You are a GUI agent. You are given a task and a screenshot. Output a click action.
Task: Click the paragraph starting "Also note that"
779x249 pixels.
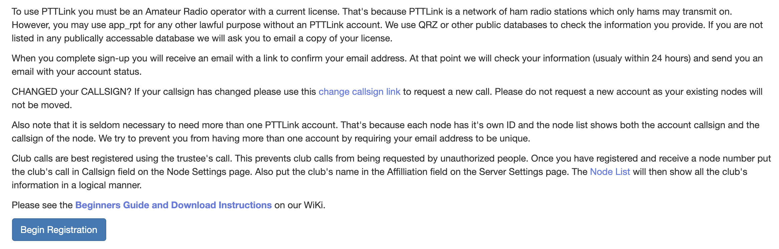[386, 132]
